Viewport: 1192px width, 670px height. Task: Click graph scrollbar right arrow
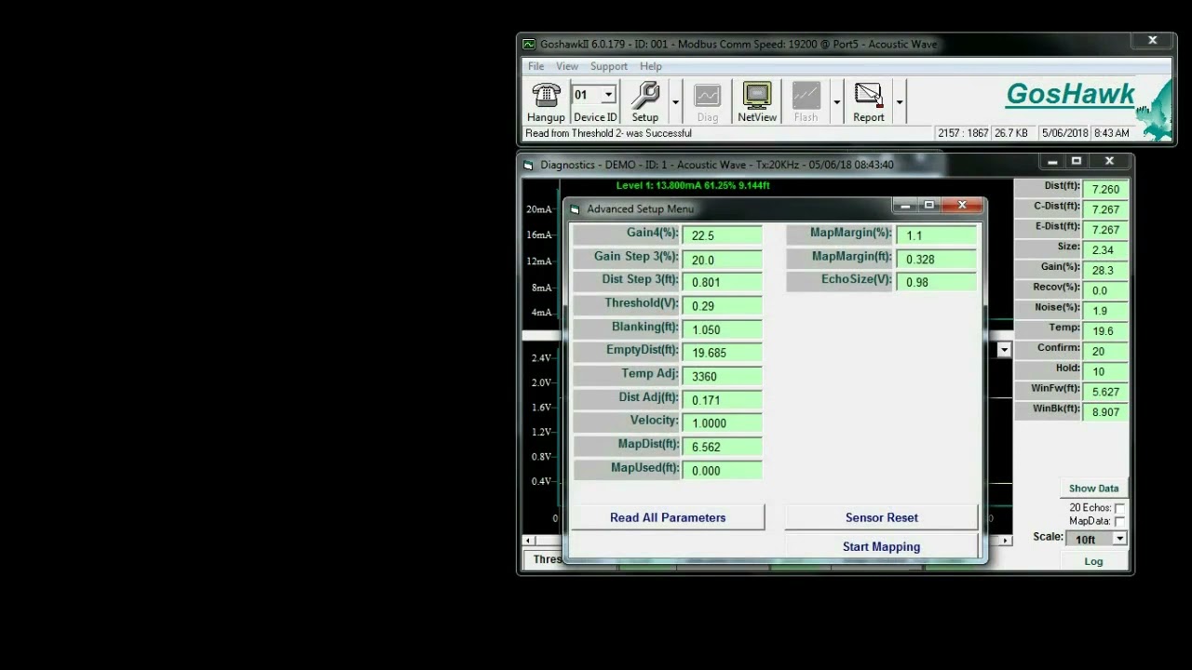pyautogui.click(x=1006, y=541)
